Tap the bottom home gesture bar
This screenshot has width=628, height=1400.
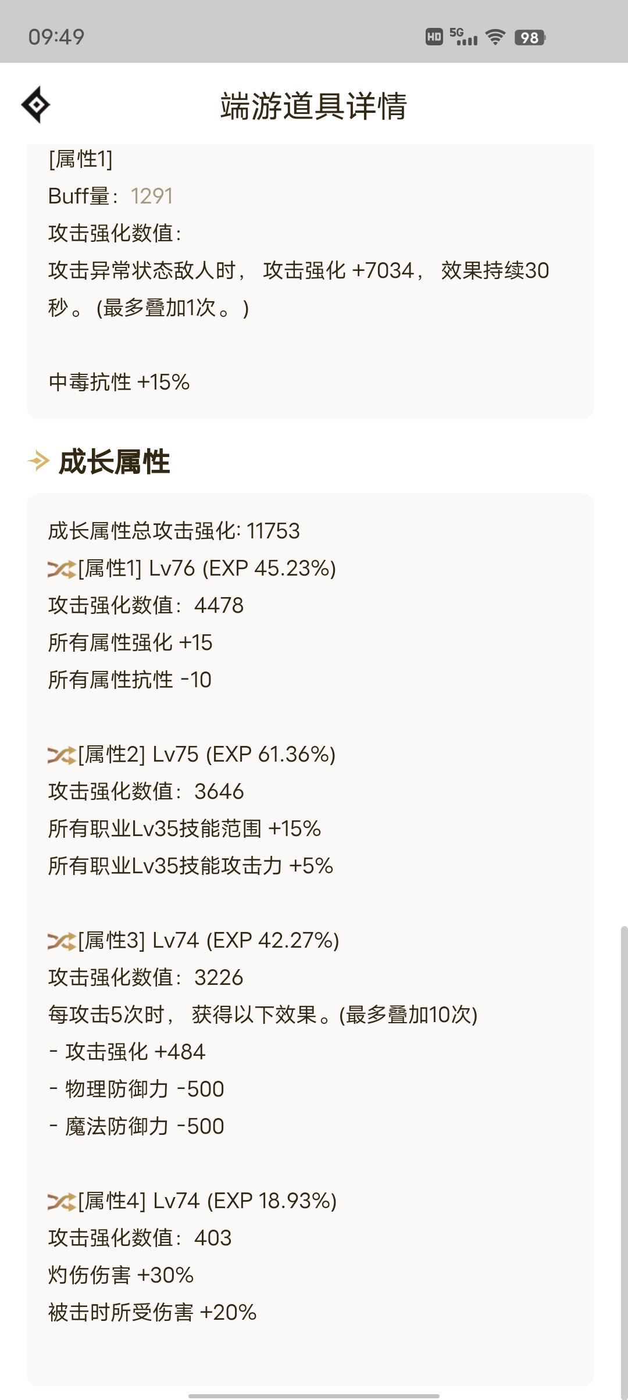(314, 1396)
